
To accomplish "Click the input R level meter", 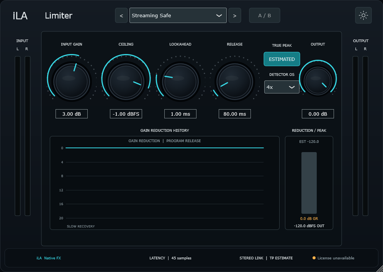I will click(28, 136).
